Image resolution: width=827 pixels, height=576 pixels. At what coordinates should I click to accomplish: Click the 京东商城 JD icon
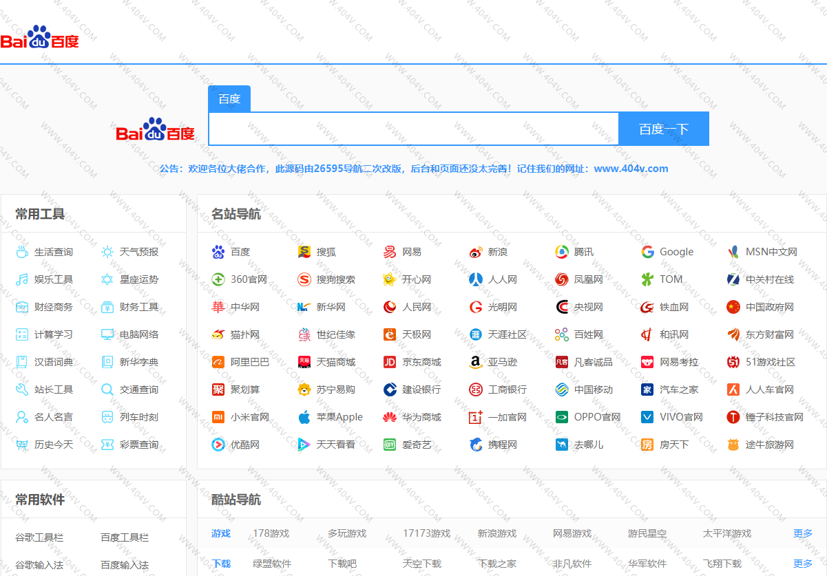click(390, 362)
